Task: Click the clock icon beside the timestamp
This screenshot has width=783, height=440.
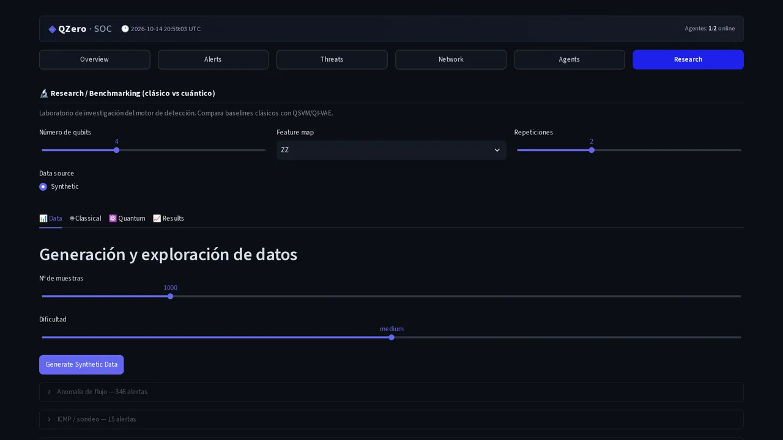Action: pyautogui.click(x=125, y=29)
